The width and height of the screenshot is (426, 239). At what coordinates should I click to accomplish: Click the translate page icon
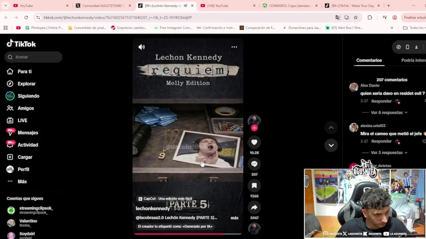338,18
